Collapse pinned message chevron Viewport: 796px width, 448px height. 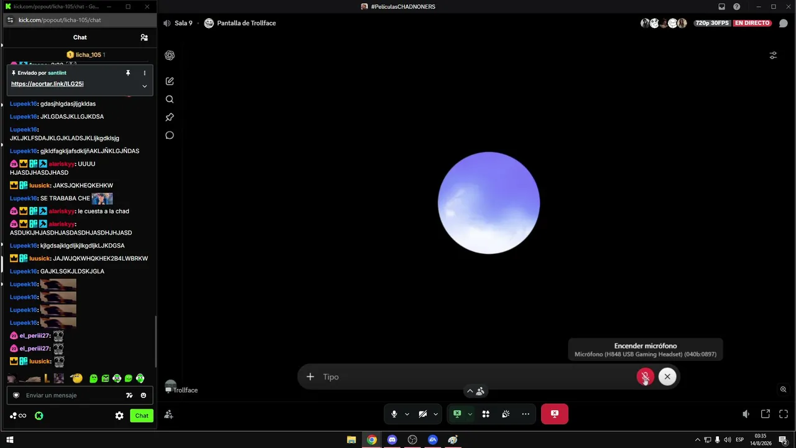145,86
